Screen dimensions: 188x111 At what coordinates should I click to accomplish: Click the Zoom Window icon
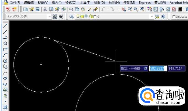pyautogui.click(x=136, y=9)
